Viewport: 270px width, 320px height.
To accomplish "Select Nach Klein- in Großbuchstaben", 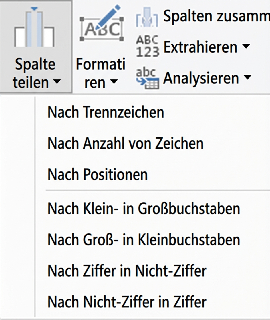I will click(x=143, y=209).
